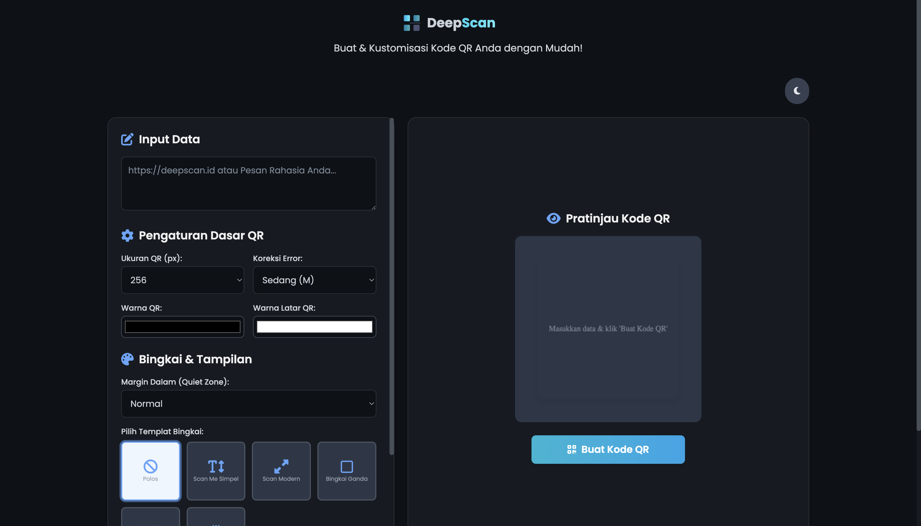This screenshot has height=526, width=921.
Task: Click the eye icon beside Pratinjau Kode QR
Action: (x=553, y=218)
